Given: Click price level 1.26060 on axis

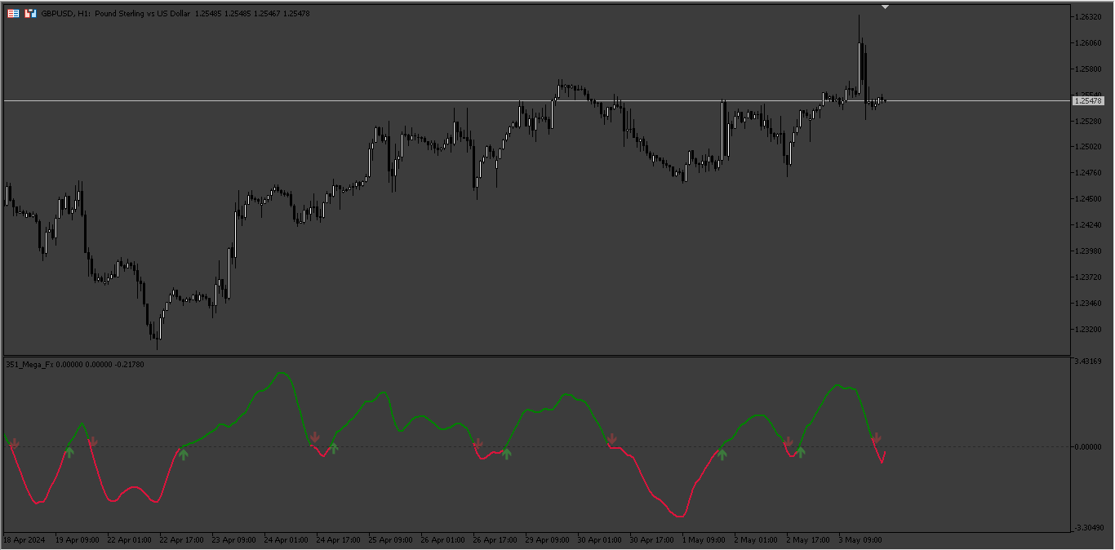Looking at the screenshot, I should click(1087, 42).
